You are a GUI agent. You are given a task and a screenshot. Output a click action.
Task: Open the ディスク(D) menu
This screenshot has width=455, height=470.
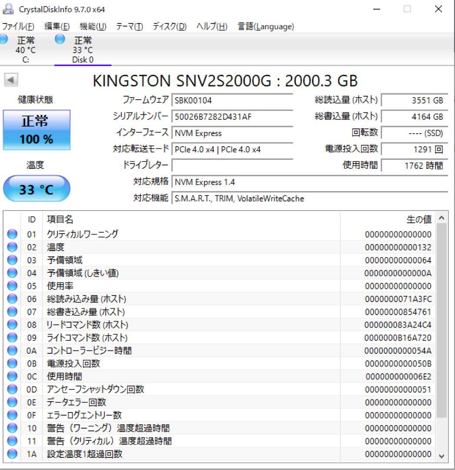coord(170,27)
